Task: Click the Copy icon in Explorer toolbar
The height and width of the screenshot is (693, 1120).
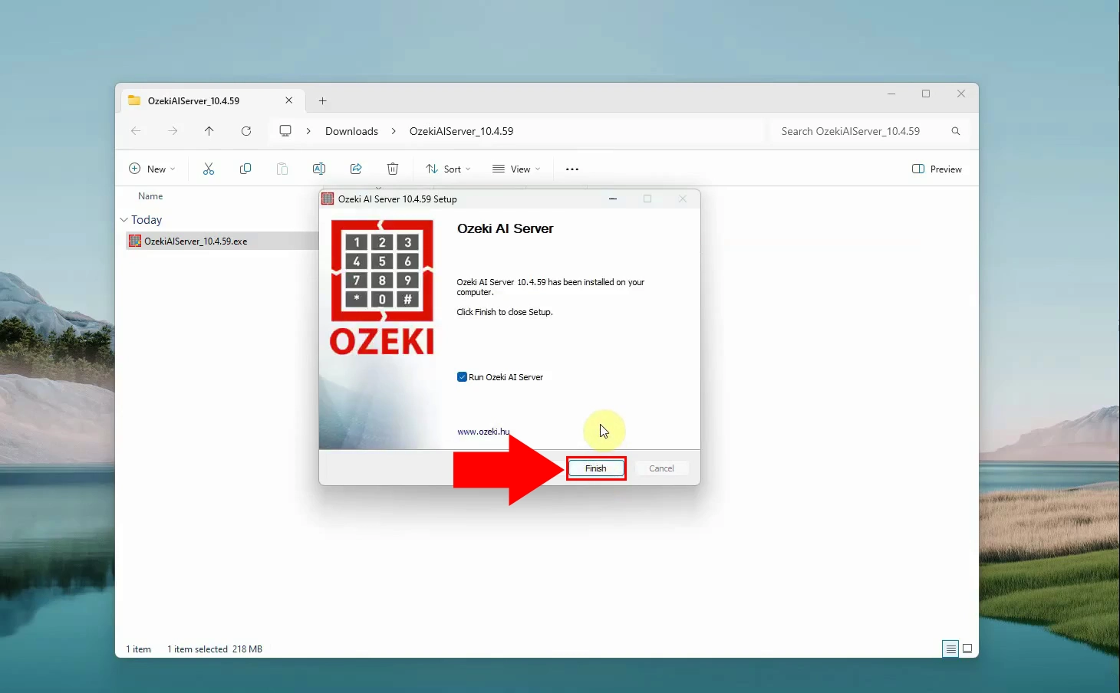Action: coord(245,169)
